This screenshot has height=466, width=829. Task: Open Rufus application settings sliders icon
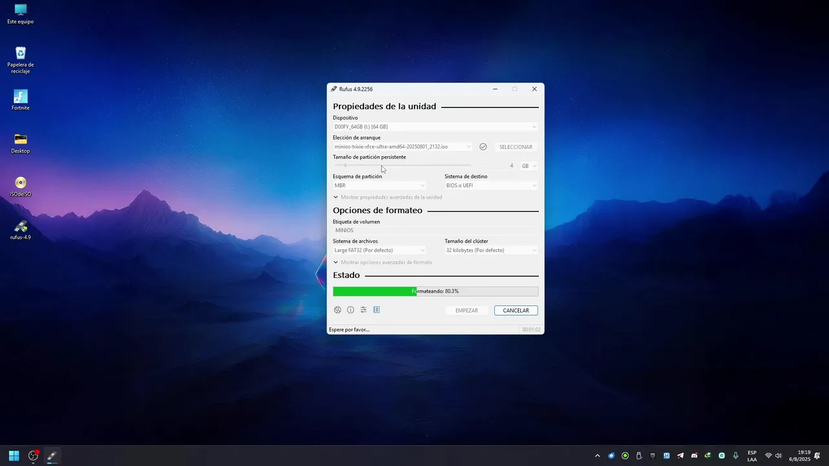[x=363, y=310]
